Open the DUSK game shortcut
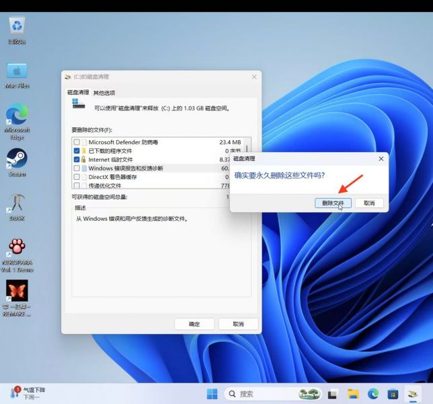The height and width of the screenshot is (404, 433). pos(17,207)
